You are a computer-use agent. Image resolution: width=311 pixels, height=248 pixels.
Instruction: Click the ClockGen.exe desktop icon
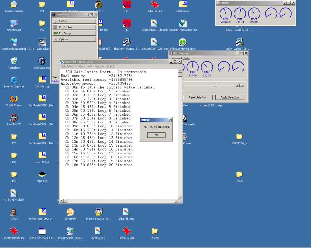coord(42,61)
